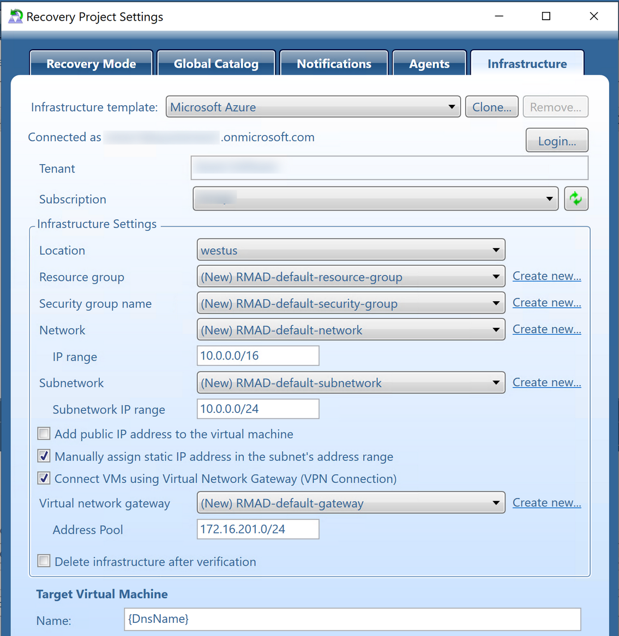Open the Global Catalog tab
This screenshot has width=619, height=636.
(216, 64)
